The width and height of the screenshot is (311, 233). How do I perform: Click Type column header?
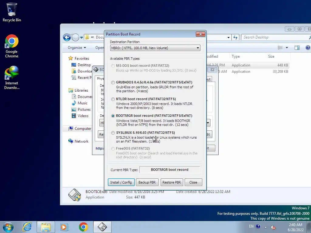(248, 56)
